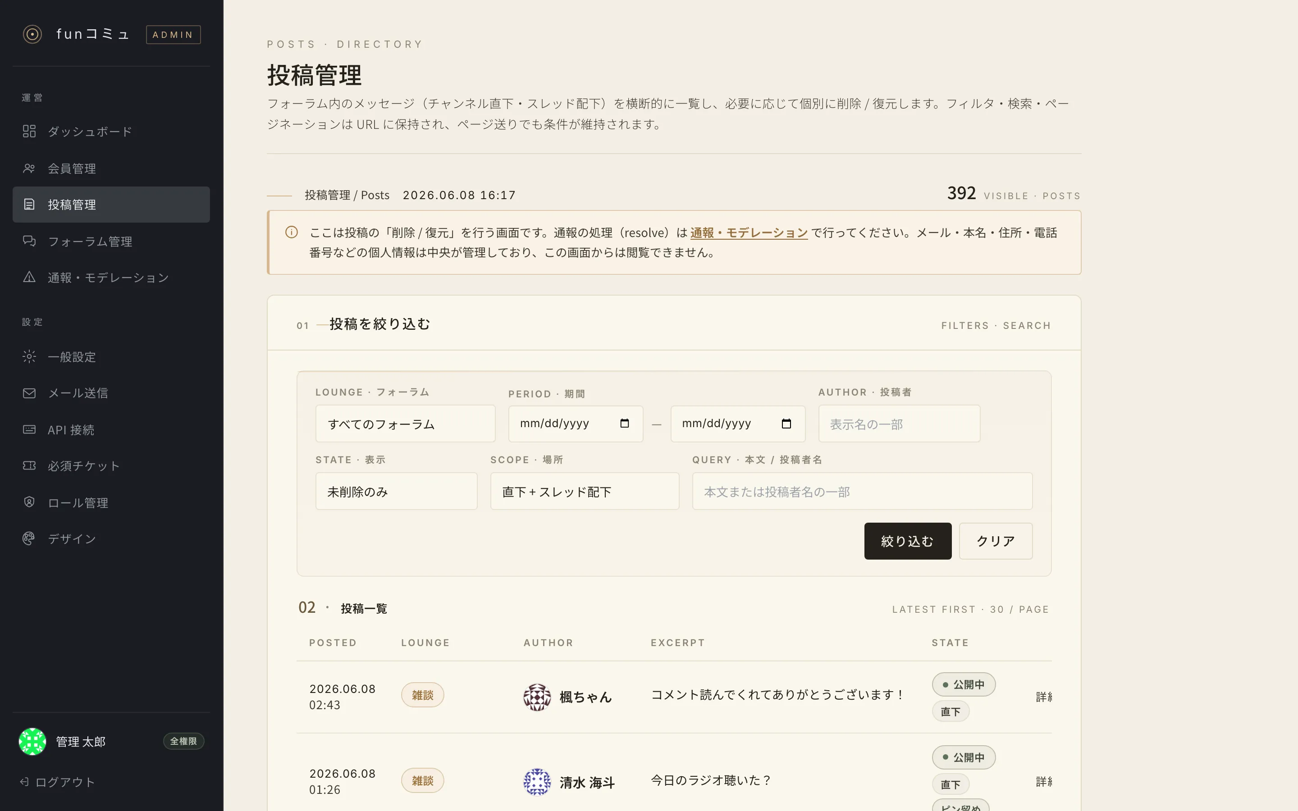This screenshot has width=1298, height=811.
Task: Click the 392 visible posts count
Action: 961,193
